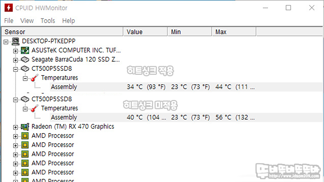Collapse the DESKTOP-PTKEDPP root node
324x182 pixels.
click(x=6, y=42)
